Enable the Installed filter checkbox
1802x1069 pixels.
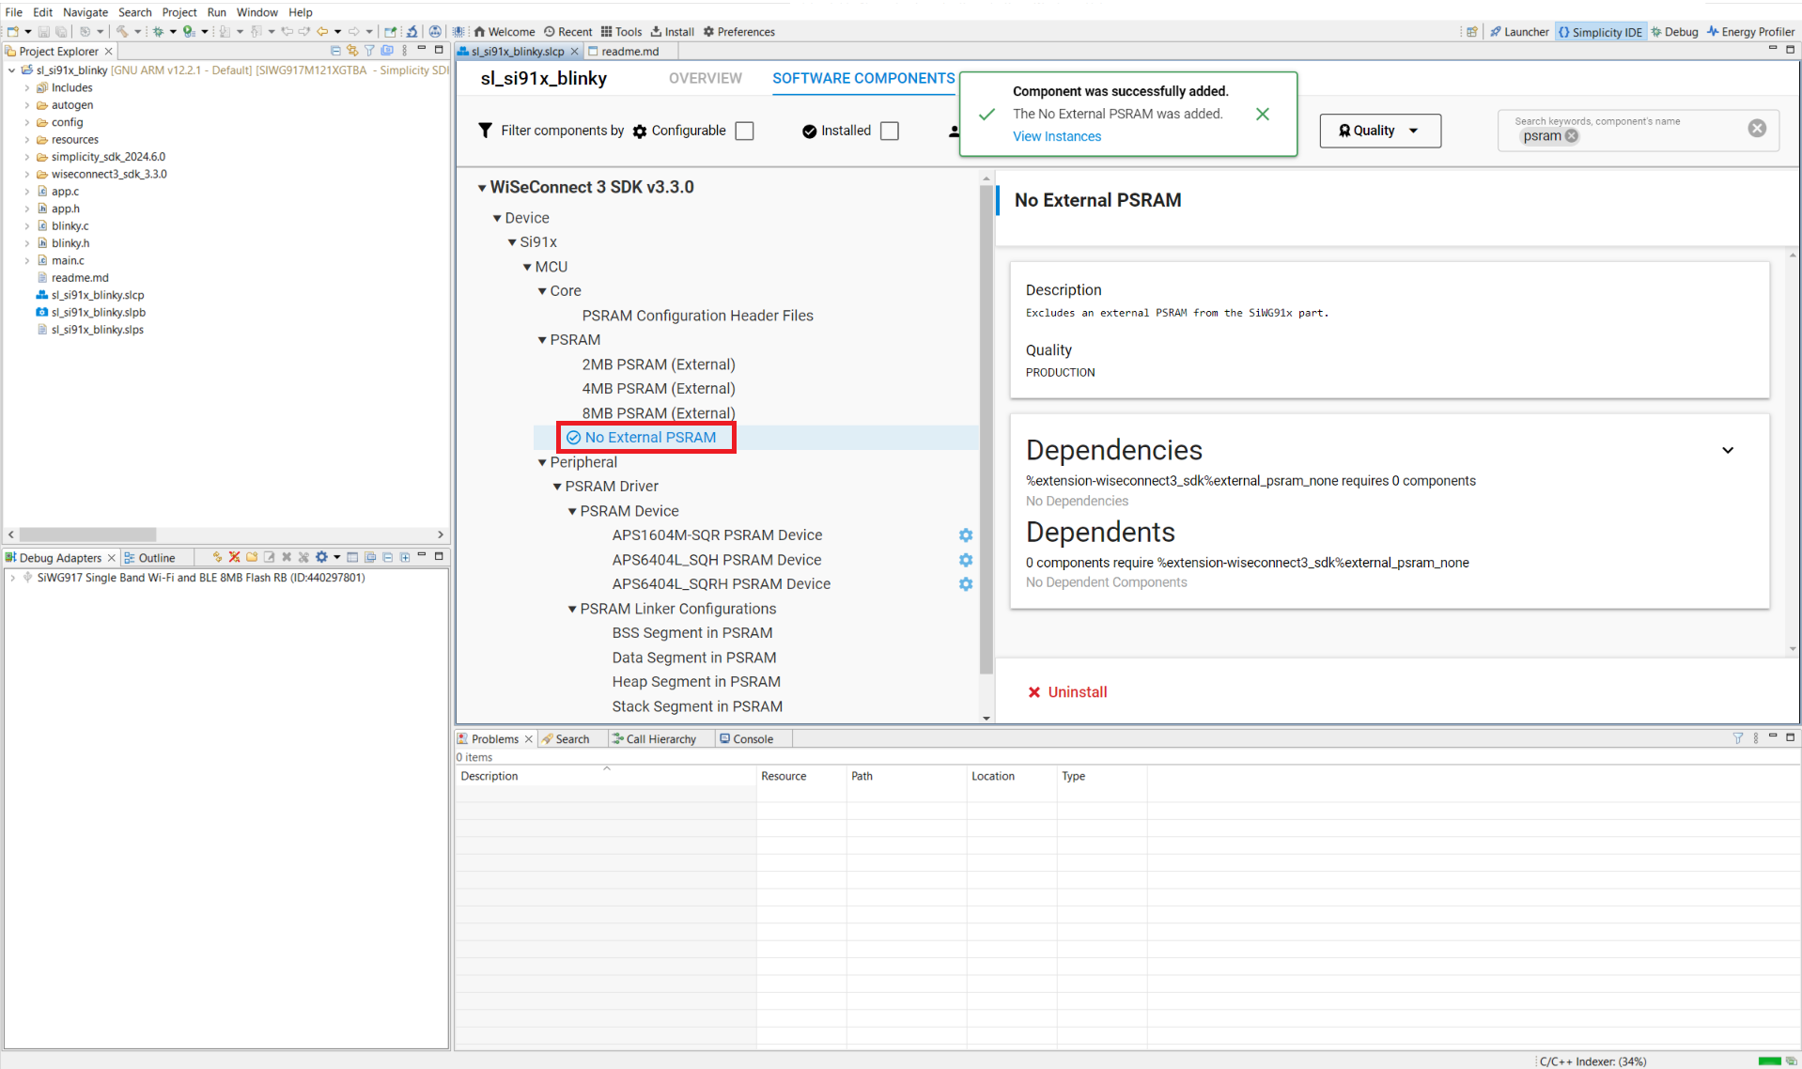click(x=889, y=131)
